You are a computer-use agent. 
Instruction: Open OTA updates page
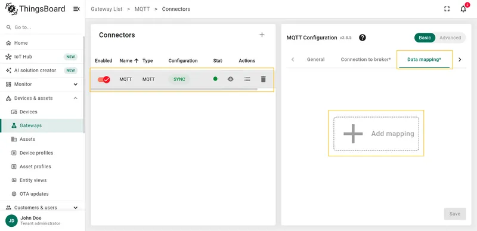pyautogui.click(x=42, y=194)
